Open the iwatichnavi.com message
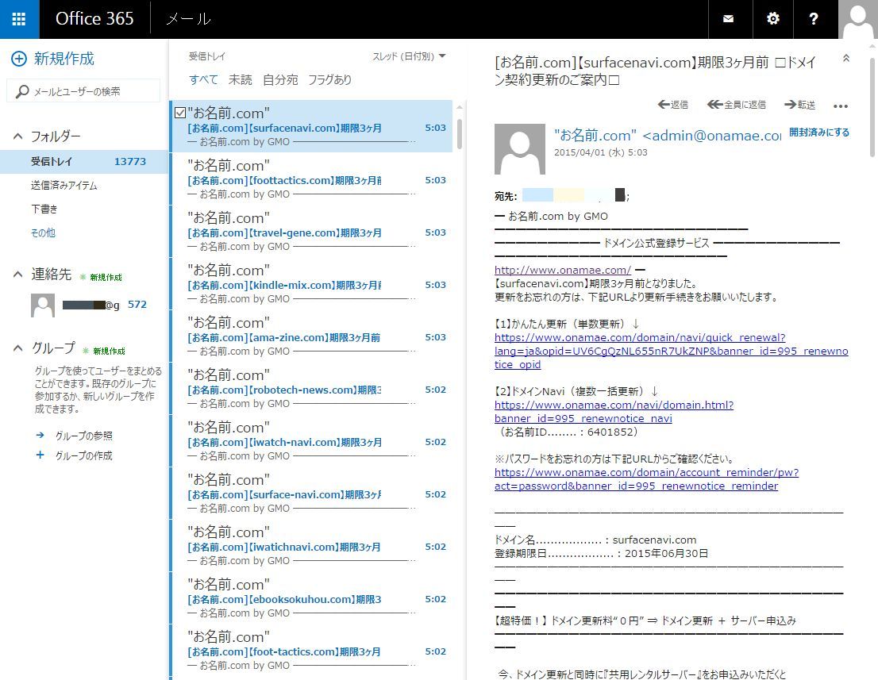Screen dimensions: 878x680 [x=311, y=546]
